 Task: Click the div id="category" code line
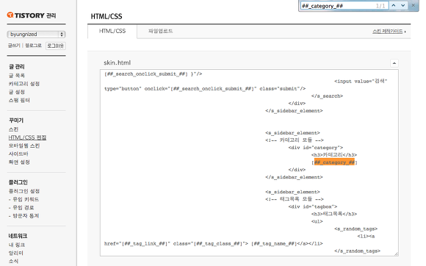coord(316,148)
